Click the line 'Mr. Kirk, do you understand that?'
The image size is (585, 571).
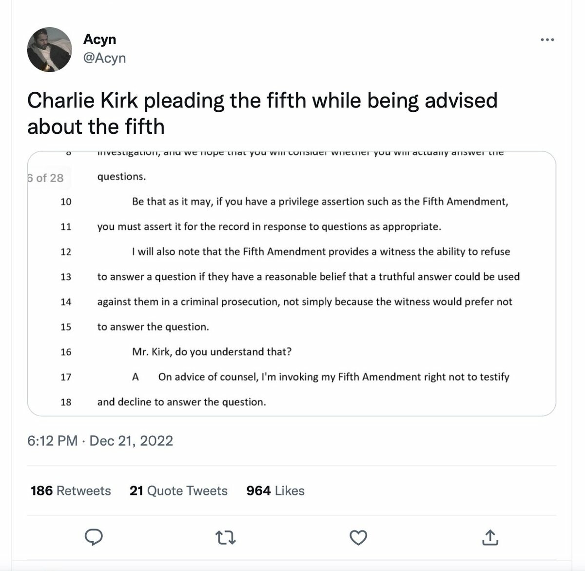pyautogui.click(x=212, y=352)
